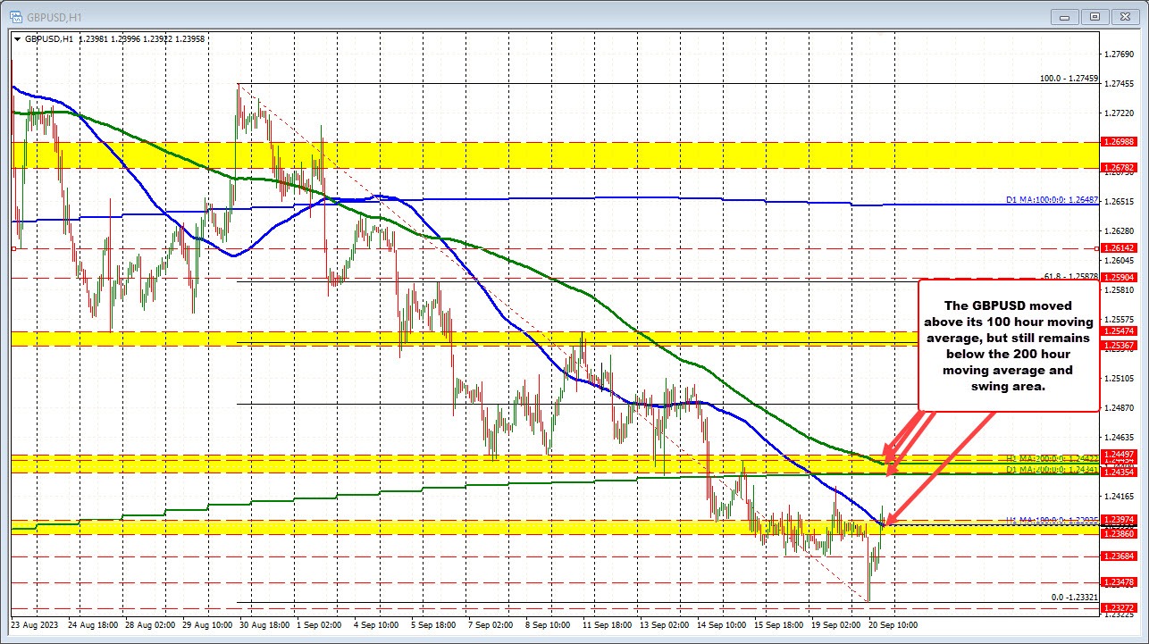Select the GBPUSD,H1 title in the title bar
The image size is (1149, 644).
(55, 16)
